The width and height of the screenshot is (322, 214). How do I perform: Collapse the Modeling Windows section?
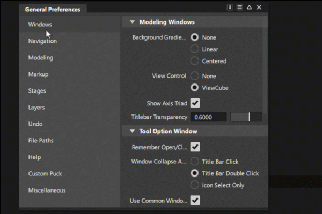click(x=132, y=22)
